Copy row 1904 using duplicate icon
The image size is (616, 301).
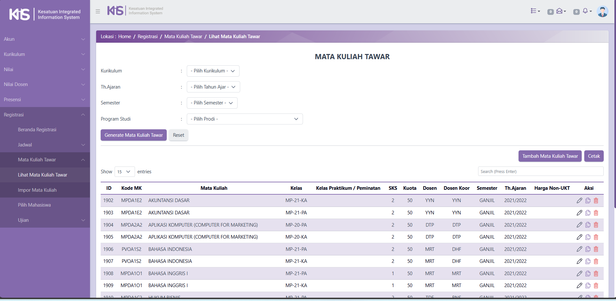pos(588,225)
